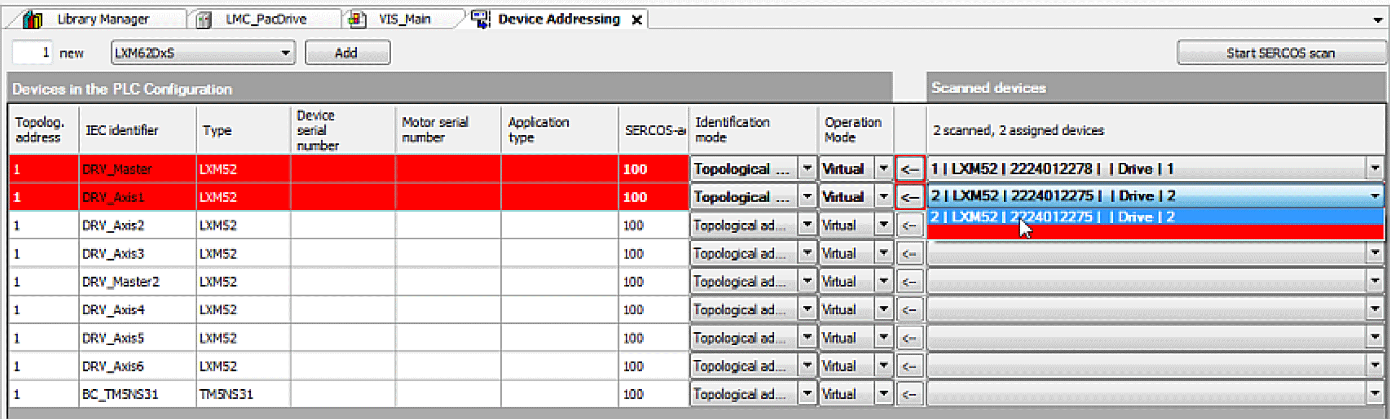Click the Start SERCOS scan button
Image resolution: width=1390 pixels, height=419 pixels.
1280,53
